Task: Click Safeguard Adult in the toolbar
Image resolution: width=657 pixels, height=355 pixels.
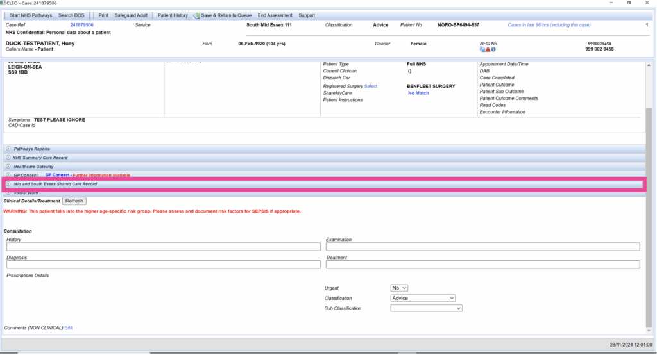Action: click(x=131, y=15)
